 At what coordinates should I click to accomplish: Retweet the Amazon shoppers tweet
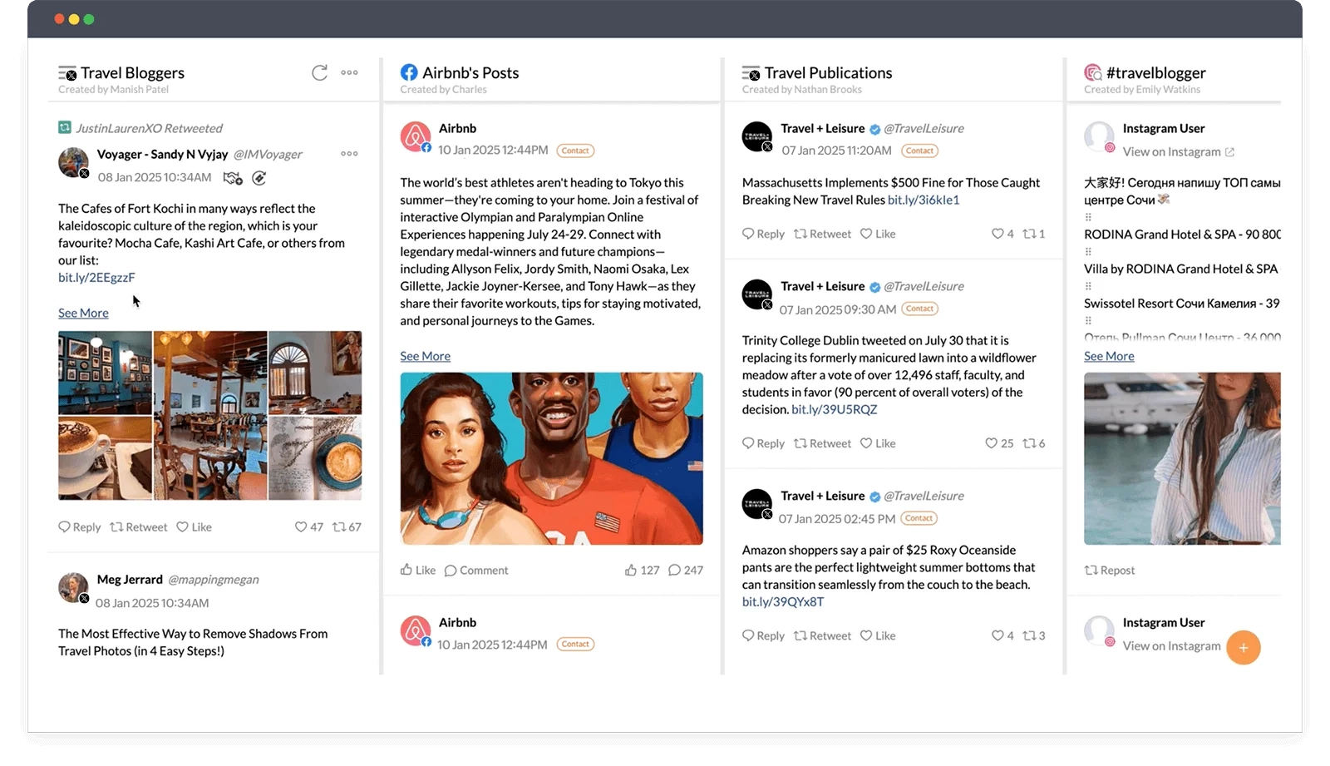[x=823, y=636]
